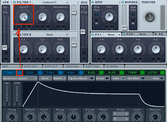Click the envelope Vel slider

pos(7,104)
